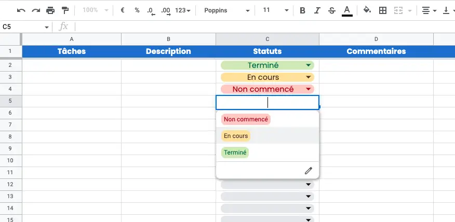Select column D header
This screenshot has width=455, height=222.
(376, 39)
